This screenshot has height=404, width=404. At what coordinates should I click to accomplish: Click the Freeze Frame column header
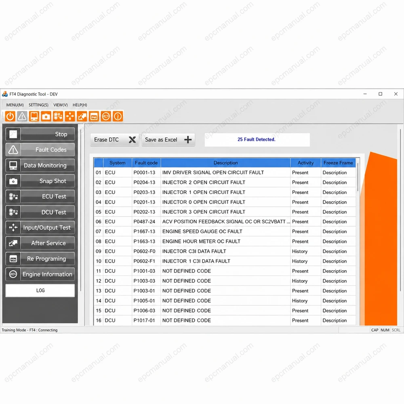click(x=338, y=163)
